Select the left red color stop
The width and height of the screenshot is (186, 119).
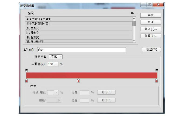[x=27, y=81]
